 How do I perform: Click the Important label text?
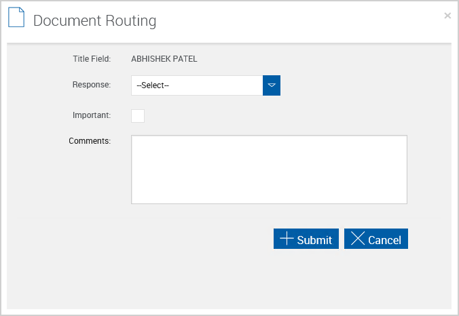[x=92, y=115]
